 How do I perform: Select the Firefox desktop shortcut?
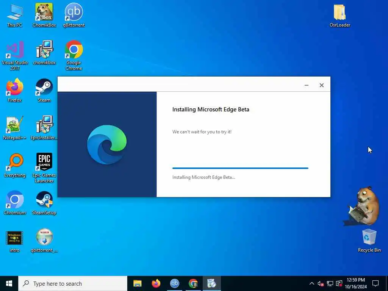pos(15,90)
